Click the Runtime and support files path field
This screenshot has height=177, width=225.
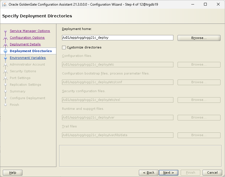[x=118, y=118]
